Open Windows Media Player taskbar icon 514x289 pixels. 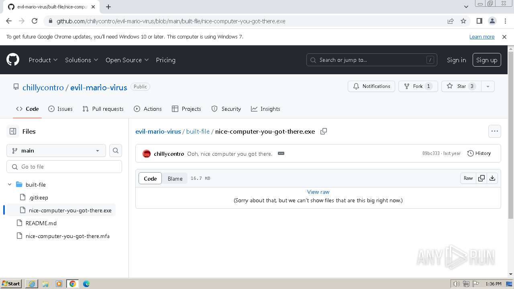59,284
